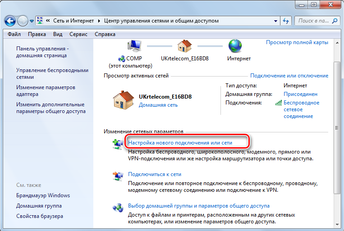This screenshot has width=344, height=231.
Task: Minimize the window
Action: click(302, 5)
